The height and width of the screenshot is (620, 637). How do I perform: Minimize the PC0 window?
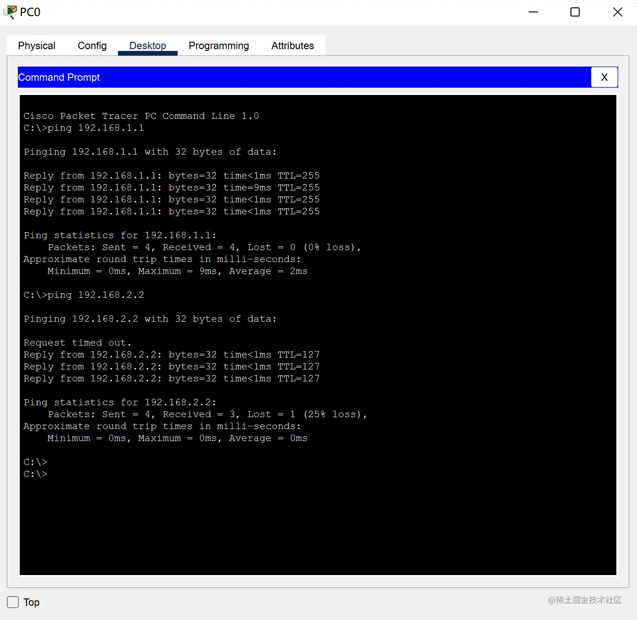(x=533, y=12)
